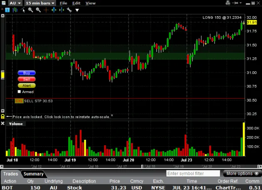
Task: Expand the More options dropdown
Action: (242, 173)
